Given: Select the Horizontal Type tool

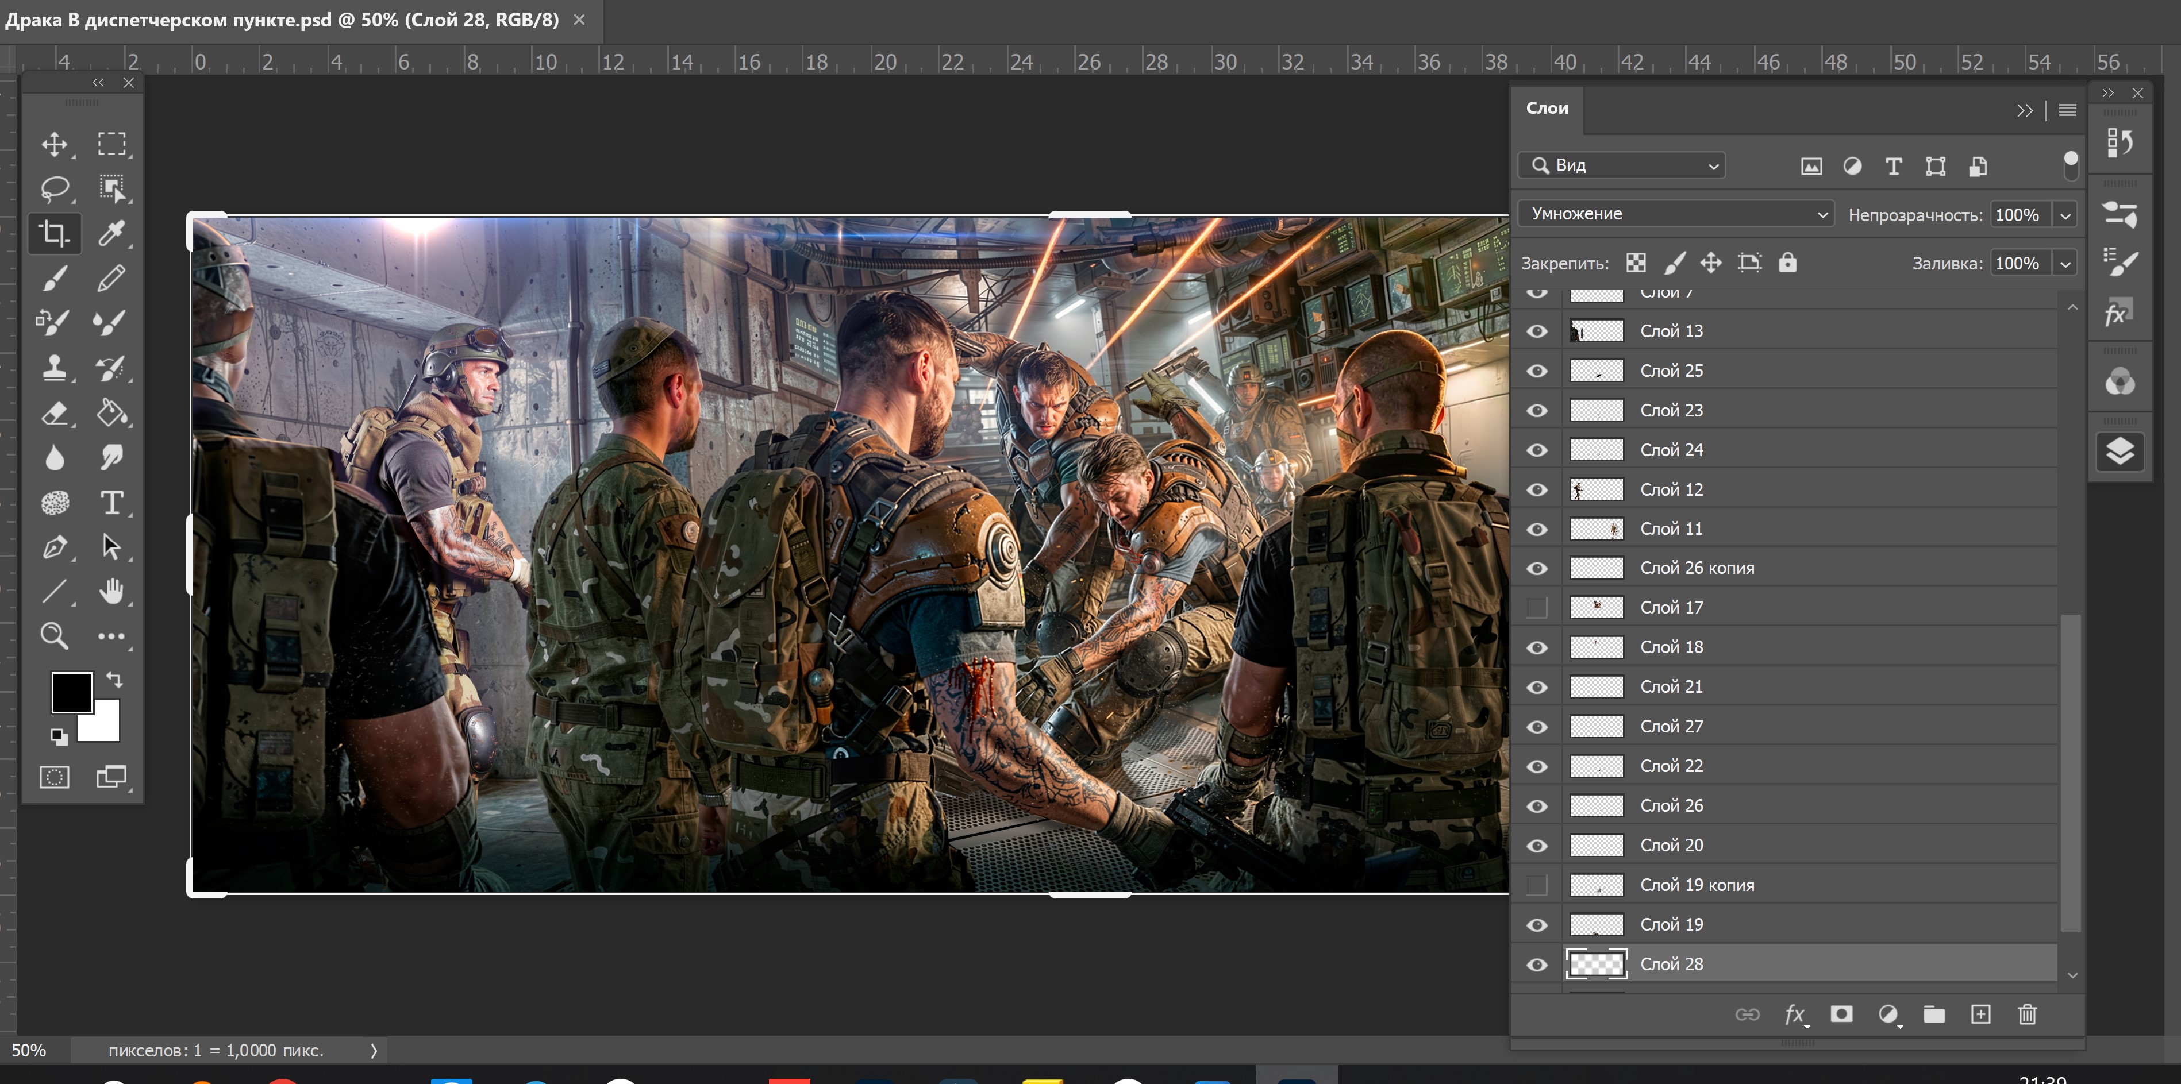Looking at the screenshot, I should [x=111, y=503].
